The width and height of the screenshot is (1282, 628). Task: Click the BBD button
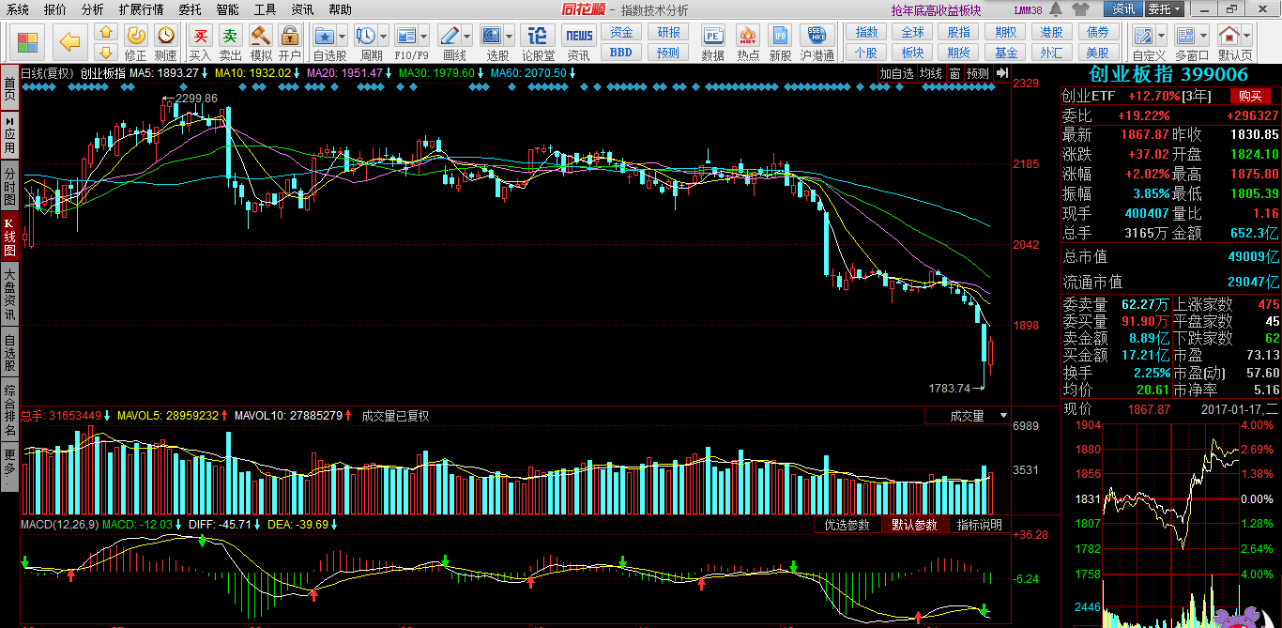(x=621, y=53)
